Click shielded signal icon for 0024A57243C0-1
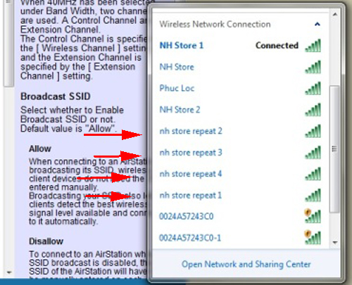This screenshot has height=285, width=352. pyautogui.click(x=313, y=237)
